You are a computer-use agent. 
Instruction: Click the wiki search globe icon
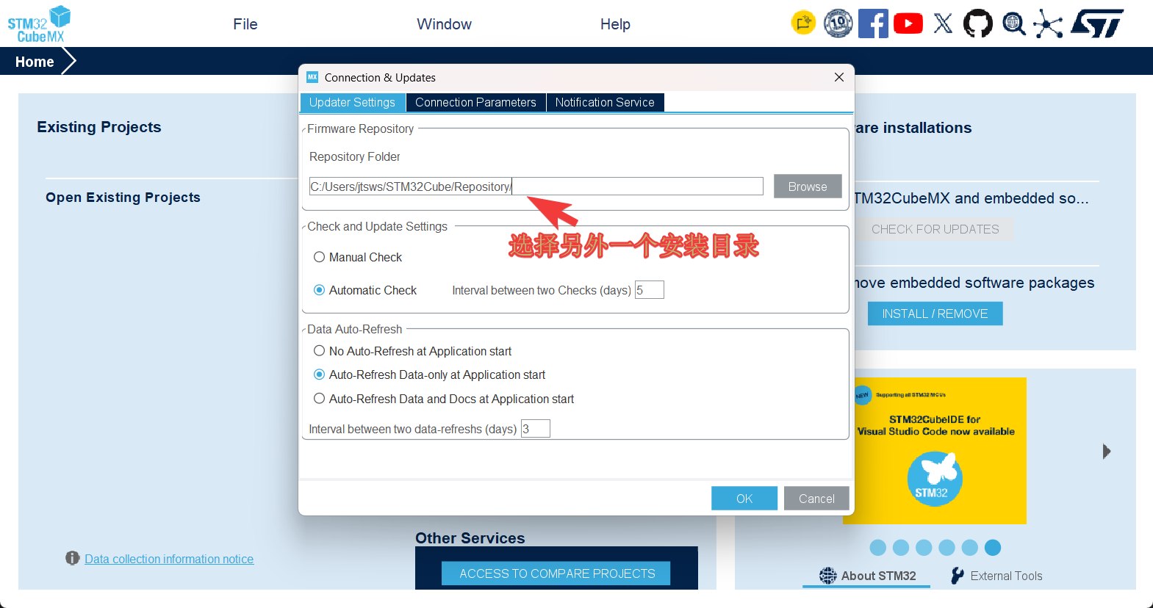(x=1014, y=23)
